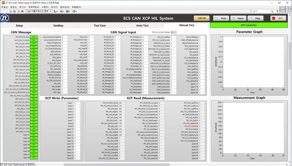Viewport: 292px width, 166px height.
Task: Open the 15pt application font dropdown
Action: pos(39,11)
